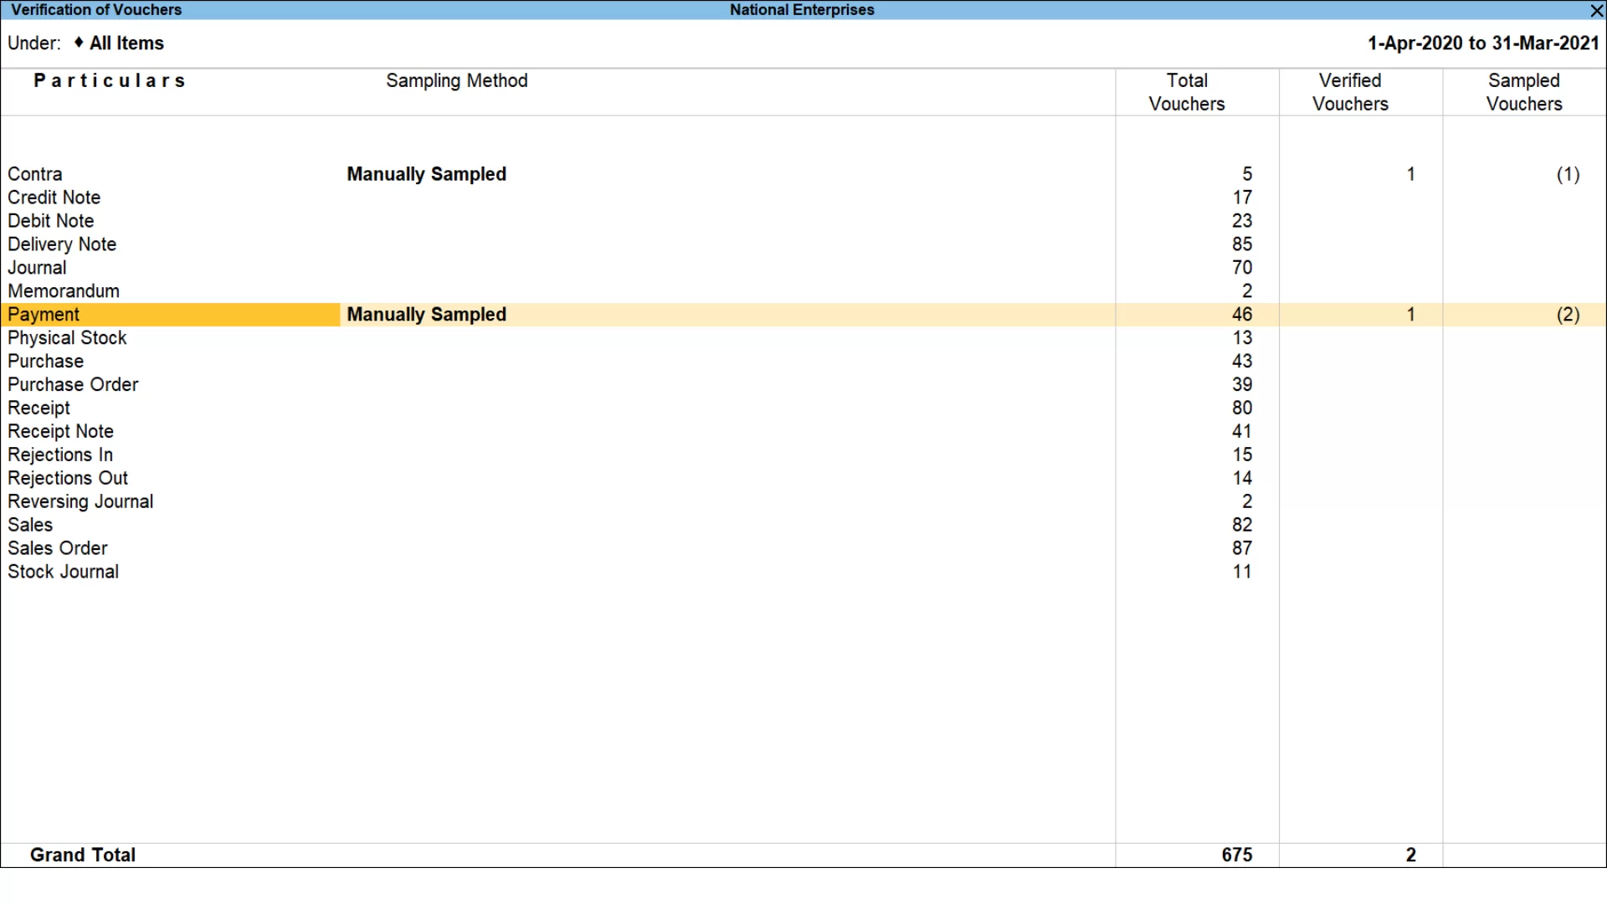This screenshot has height=904, width=1607.
Task: Select the Stock Journal row
Action: (803, 573)
